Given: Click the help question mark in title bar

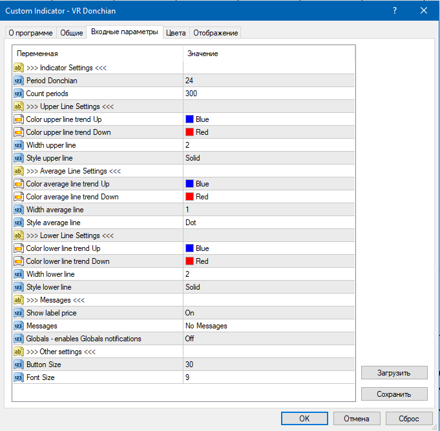Looking at the screenshot, I should 395,11.
